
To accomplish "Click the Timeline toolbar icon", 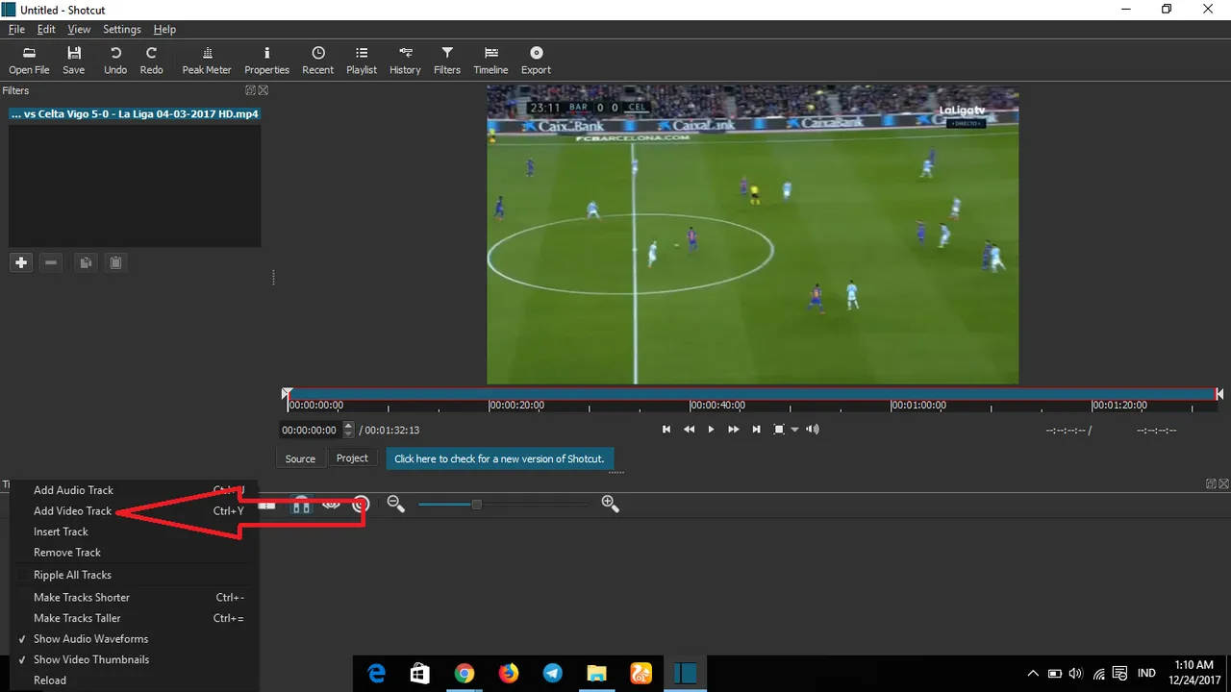I will coord(490,61).
